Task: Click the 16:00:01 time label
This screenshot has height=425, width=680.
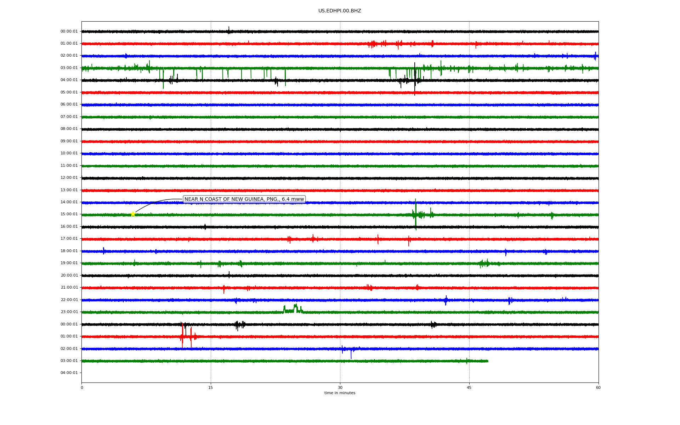Action: (69, 227)
